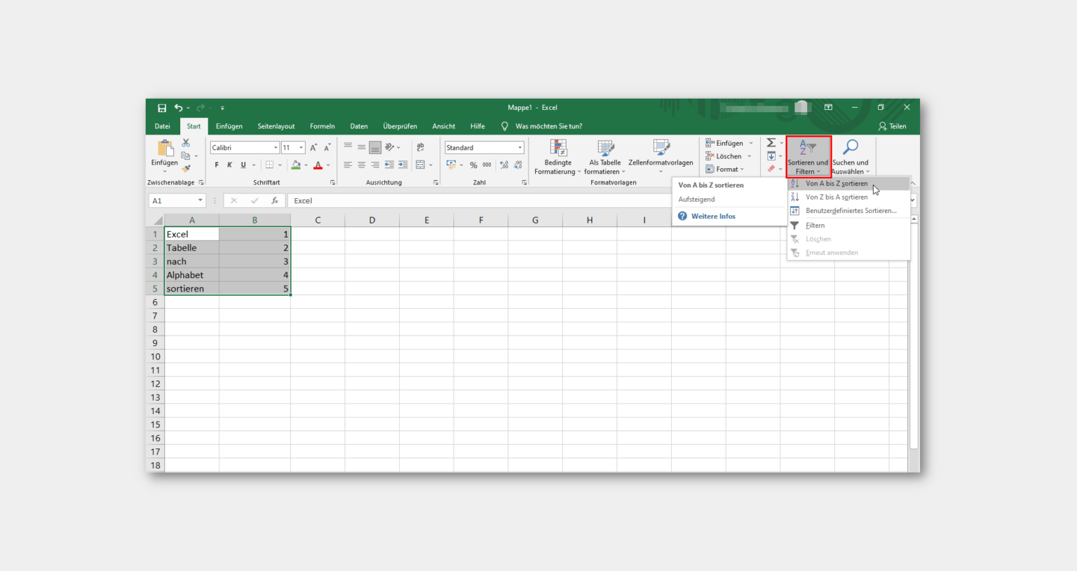Image resolution: width=1077 pixels, height=571 pixels.
Task: Toggle underline (U) formatting
Action: tap(243, 165)
